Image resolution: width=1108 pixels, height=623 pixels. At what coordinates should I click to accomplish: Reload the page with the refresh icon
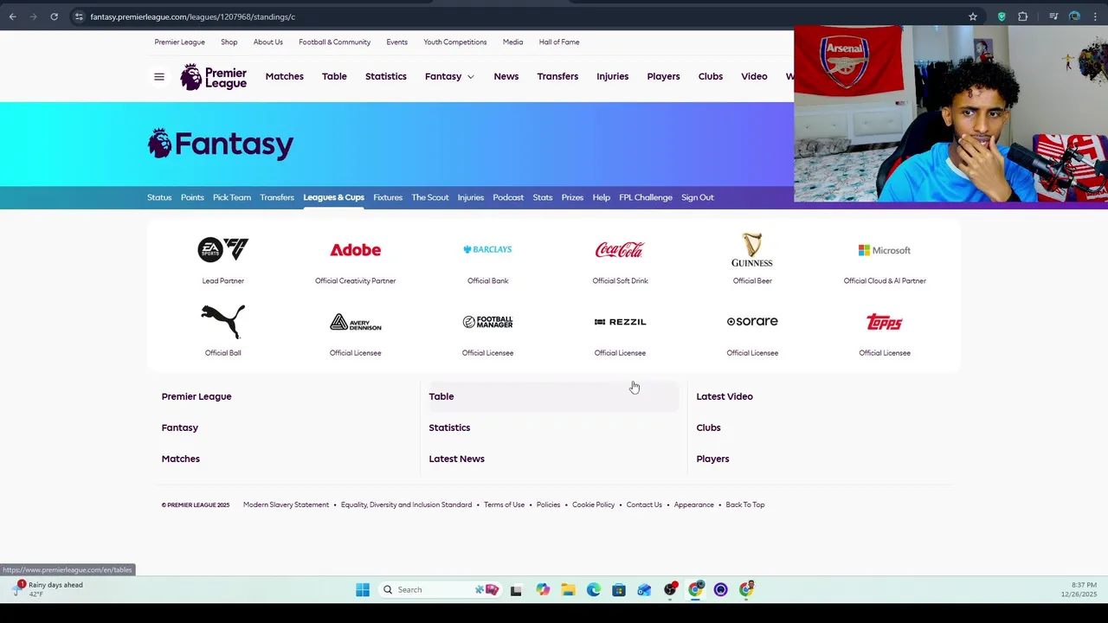(54, 16)
